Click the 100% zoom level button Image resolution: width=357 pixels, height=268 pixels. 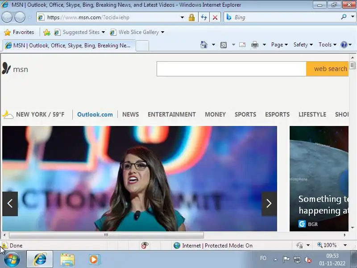pyautogui.click(x=327, y=245)
